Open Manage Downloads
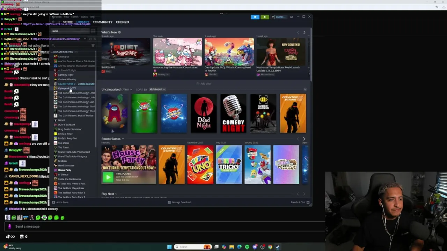 click(179, 203)
